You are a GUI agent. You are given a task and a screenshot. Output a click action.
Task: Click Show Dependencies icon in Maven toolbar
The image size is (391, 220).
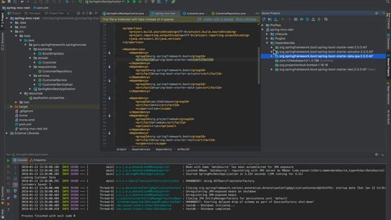tap(313, 19)
